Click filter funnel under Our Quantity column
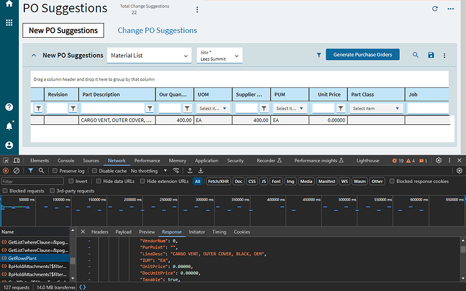 187,109
